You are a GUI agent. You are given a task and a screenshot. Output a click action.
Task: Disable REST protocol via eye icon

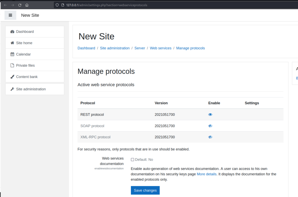point(210,115)
